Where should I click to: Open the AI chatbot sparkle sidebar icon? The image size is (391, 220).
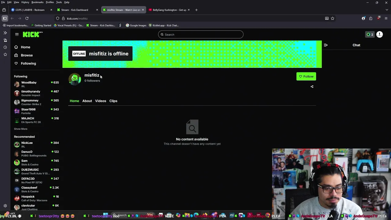tap(5, 33)
